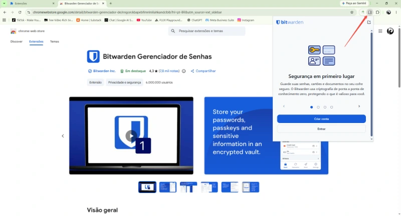This screenshot has width=401, height=216.
Task: View site information icon in address bar
Action: pos(29,12)
